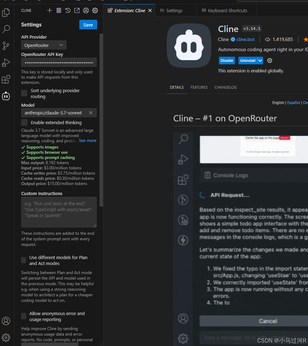Click the Cline settings panel scrollbar
Screen dimensions: 308x346
click(101, 120)
